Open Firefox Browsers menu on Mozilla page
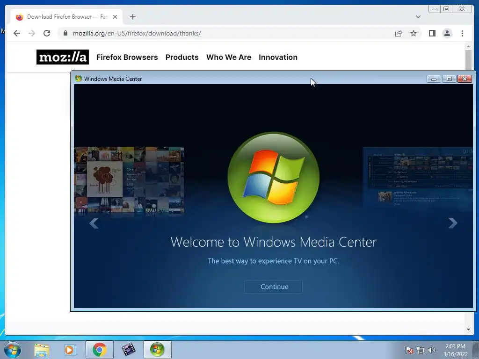Image resolution: width=479 pixels, height=359 pixels. [127, 57]
